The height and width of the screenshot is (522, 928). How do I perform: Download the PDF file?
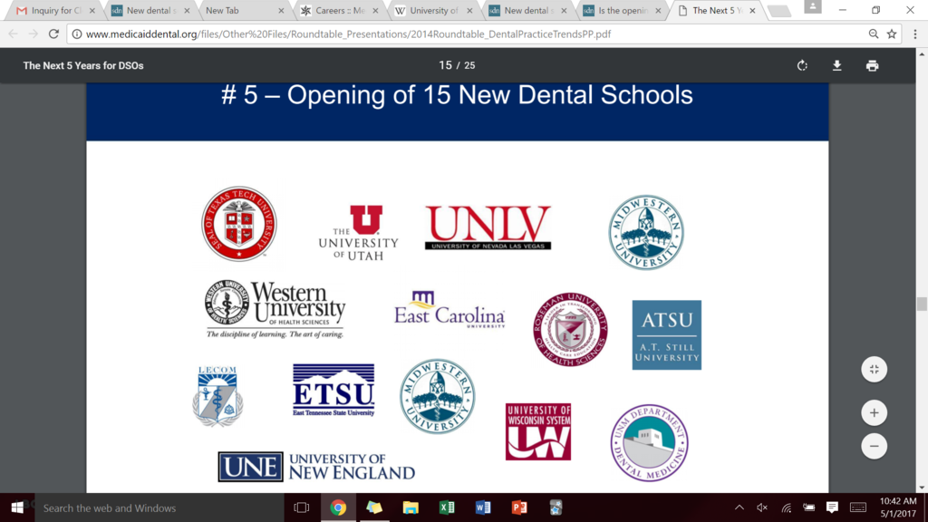[x=837, y=65]
